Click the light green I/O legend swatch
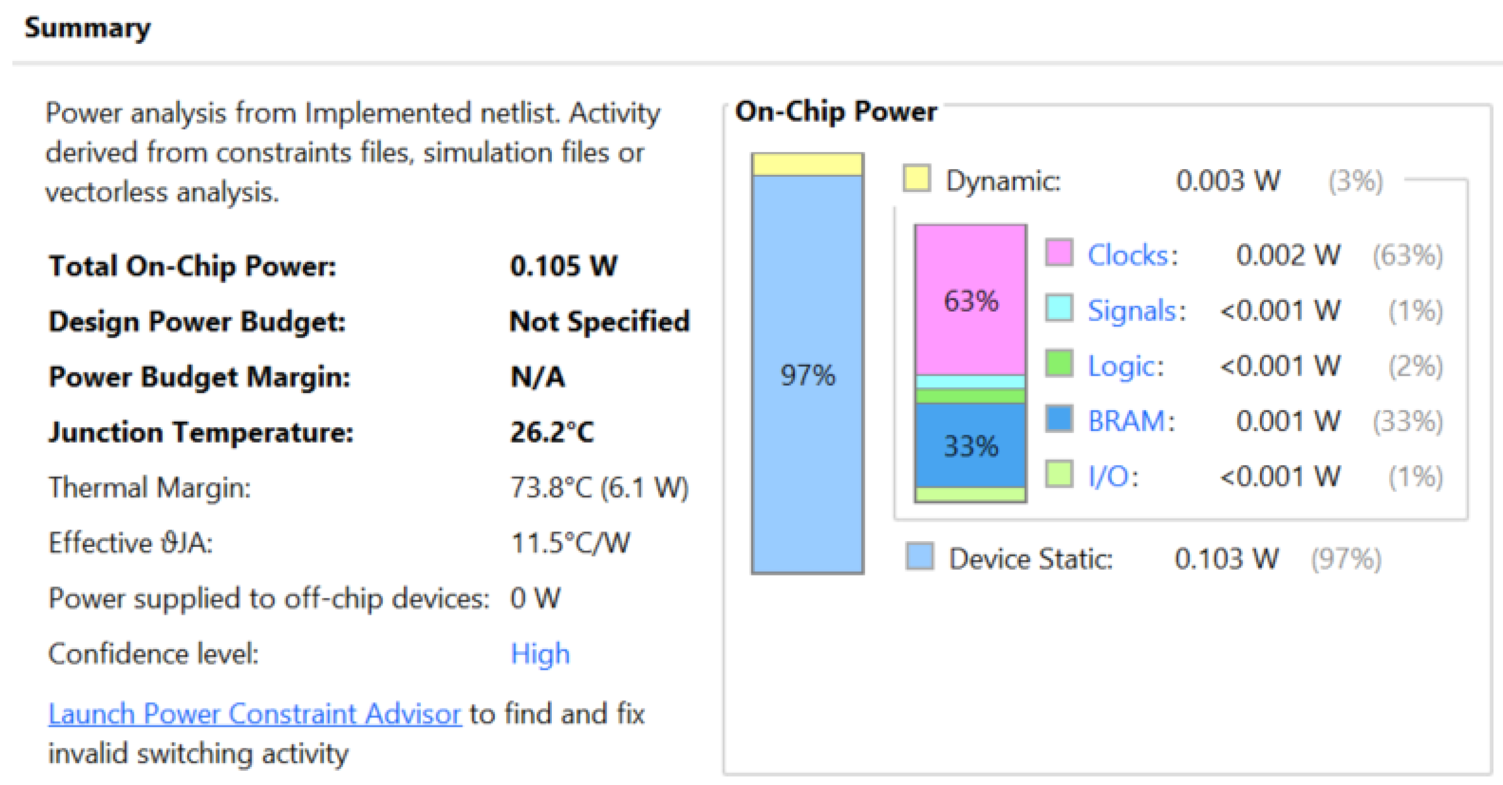Viewport: 1503px width, 785px height. click(x=1058, y=473)
